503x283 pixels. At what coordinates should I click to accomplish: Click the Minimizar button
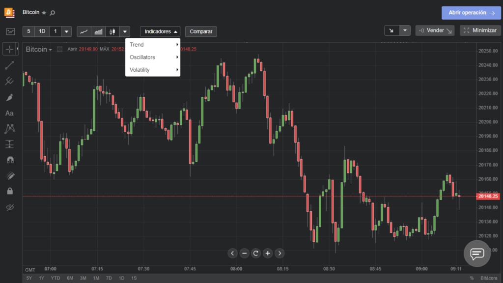point(480,30)
